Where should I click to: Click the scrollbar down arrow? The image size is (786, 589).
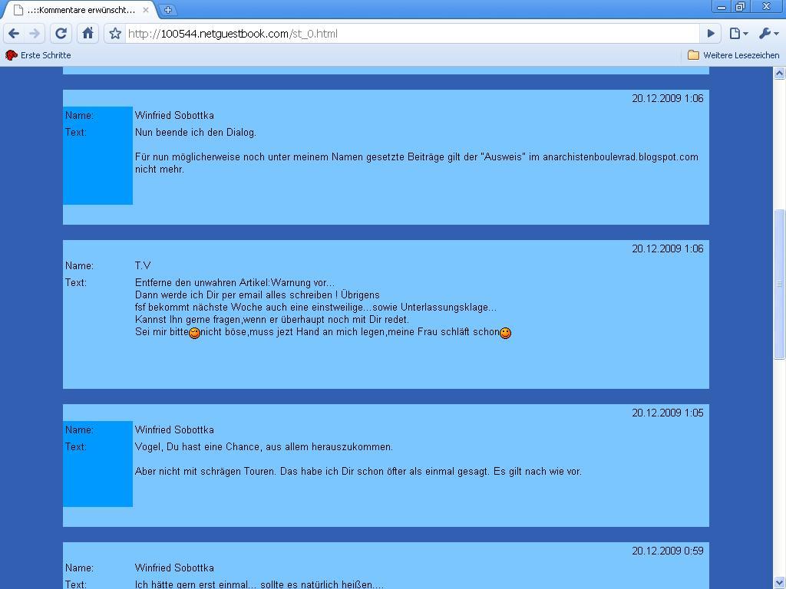pyautogui.click(x=779, y=582)
